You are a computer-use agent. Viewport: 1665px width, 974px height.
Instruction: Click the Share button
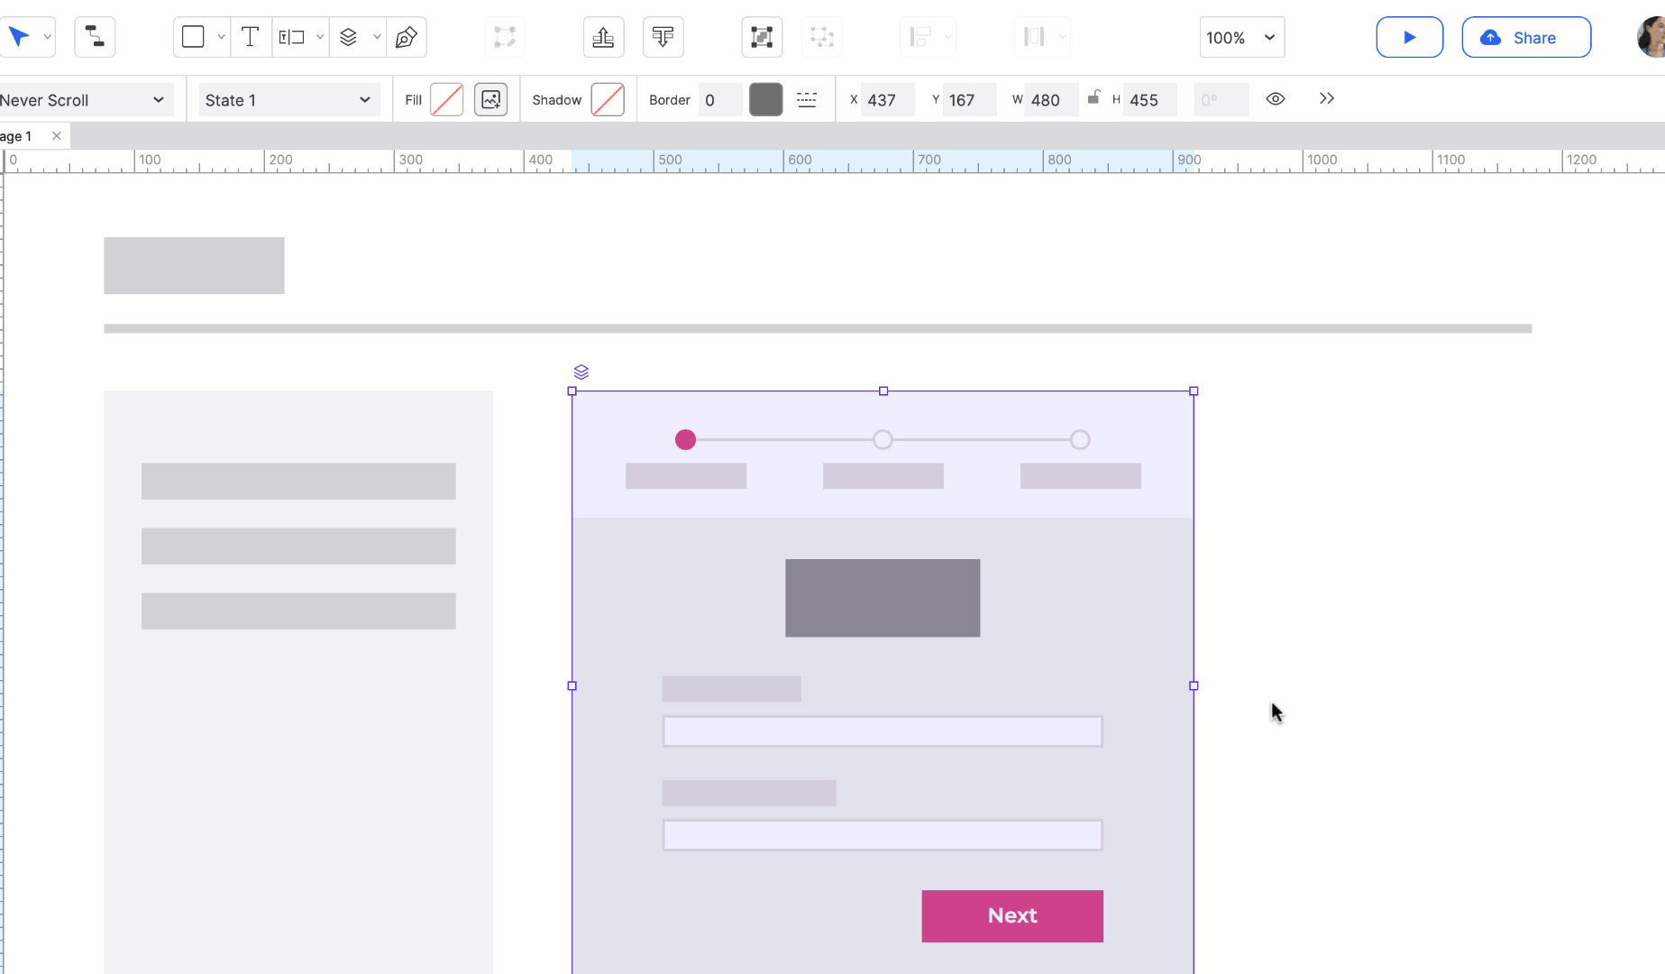click(1525, 38)
